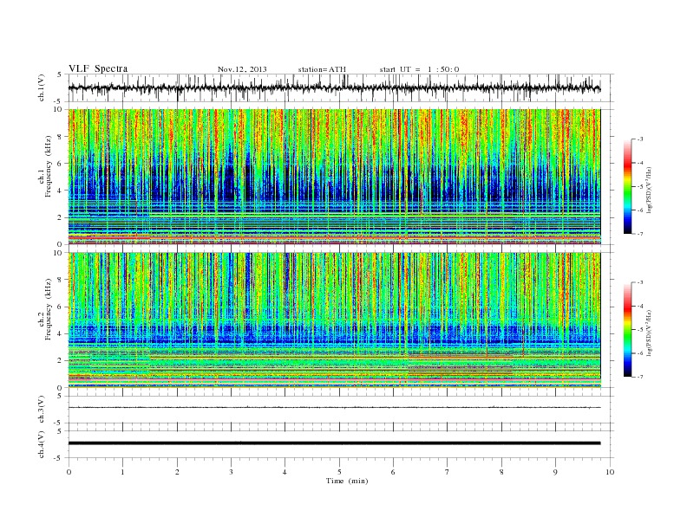
Task: Click the "ch.1(V)" waveform axis label
Action: click(41, 87)
